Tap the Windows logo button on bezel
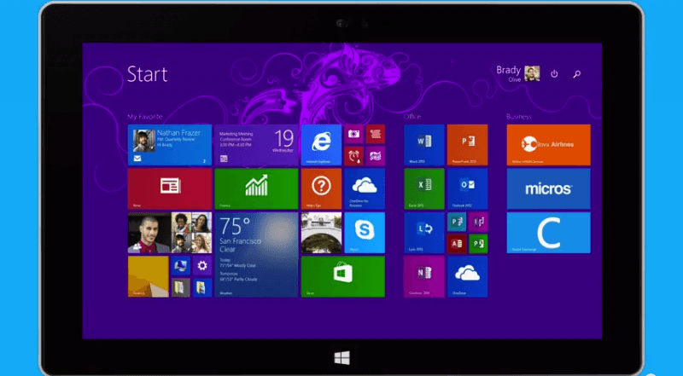Screen dimensions: 683x376 click(x=342, y=358)
